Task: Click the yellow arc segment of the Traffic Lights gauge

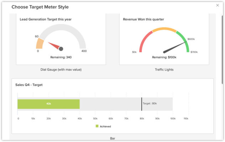Action: 164,29
